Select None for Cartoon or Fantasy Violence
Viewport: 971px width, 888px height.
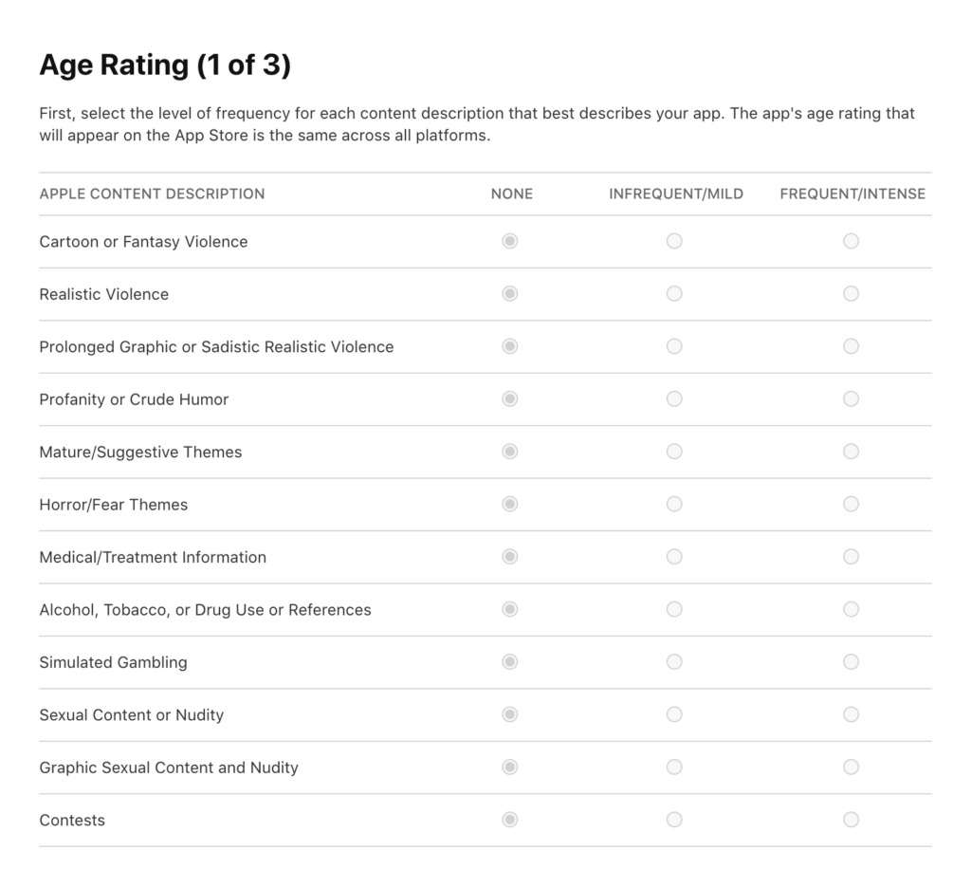(509, 241)
